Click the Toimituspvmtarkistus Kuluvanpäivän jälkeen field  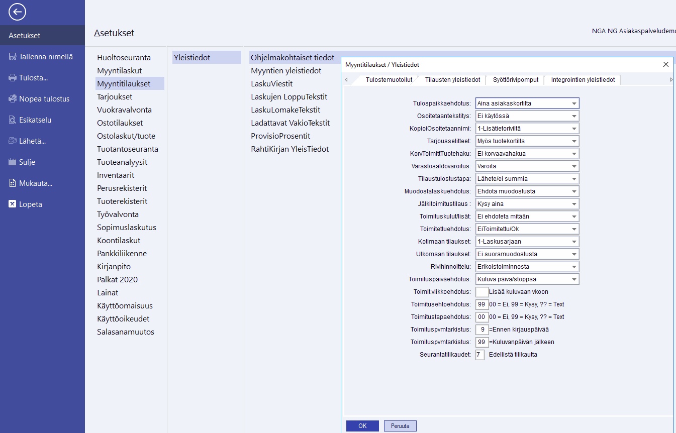click(x=481, y=342)
